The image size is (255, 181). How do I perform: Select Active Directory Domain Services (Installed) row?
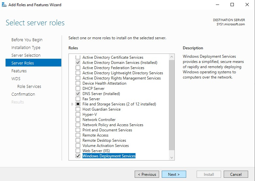[120, 62]
